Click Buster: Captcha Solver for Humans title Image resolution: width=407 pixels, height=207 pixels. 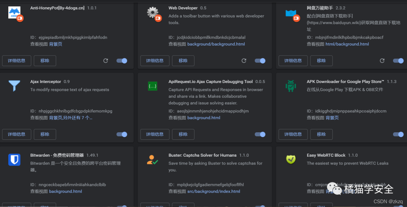pyautogui.click(x=202, y=155)
